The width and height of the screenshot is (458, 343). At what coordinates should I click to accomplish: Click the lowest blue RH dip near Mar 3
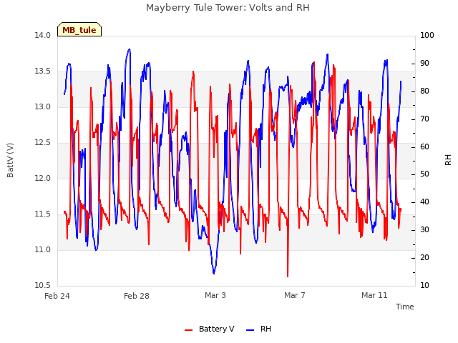click(214, 273)
